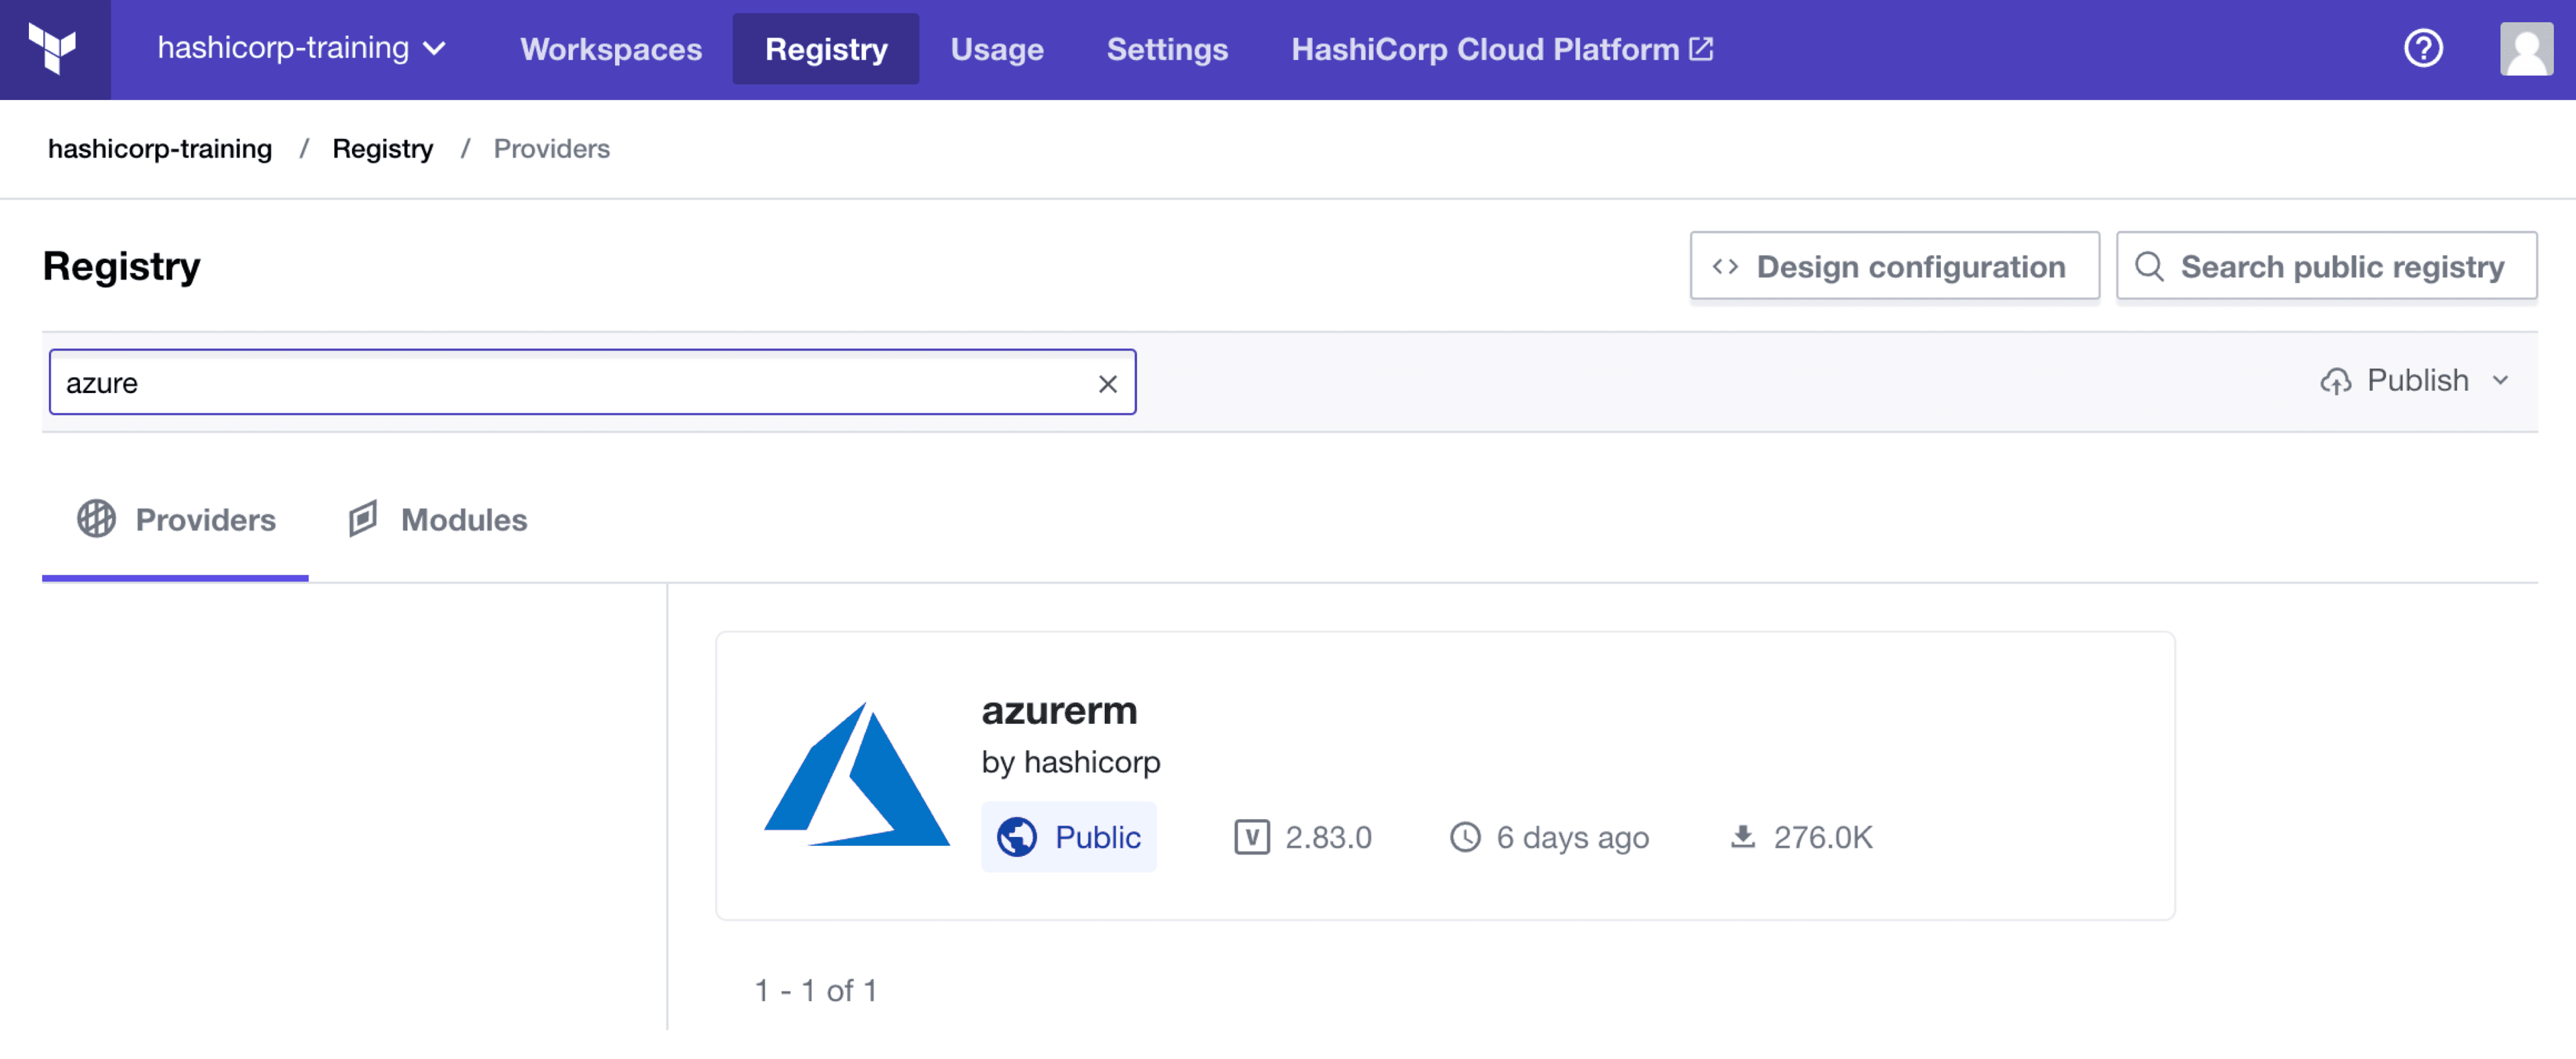Click the user profile icon top right
Image resolution: width=2576 pixels, height=1059 pixels.
[2524, 49]
